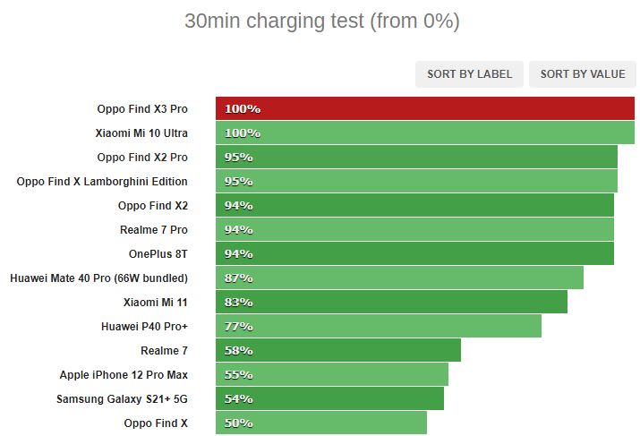640x436 pixels.
Task: Click the Oppo Find X3 Pro label
Action: pyautogui.click(x=142, y=109)
